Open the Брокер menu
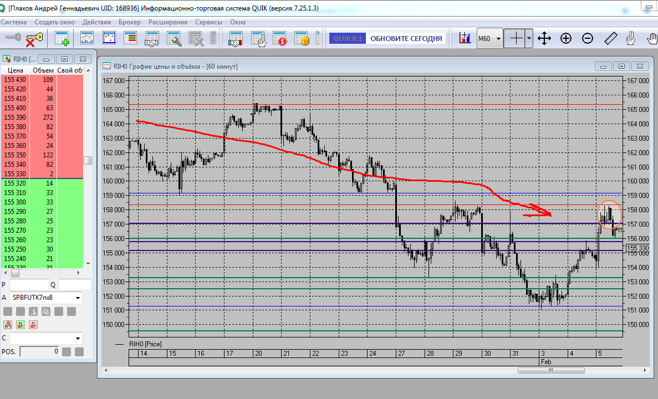This screenshot has width=658, height=399. 129,22
